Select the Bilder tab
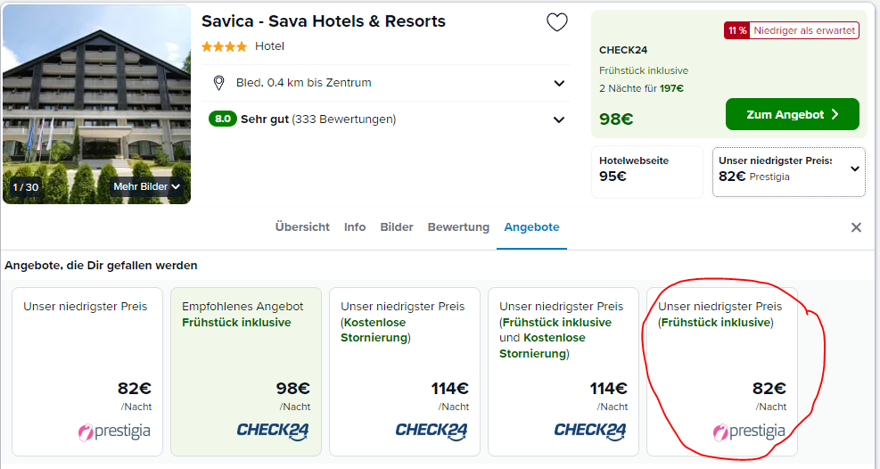 pyautogui.click(x=396, y=227)
